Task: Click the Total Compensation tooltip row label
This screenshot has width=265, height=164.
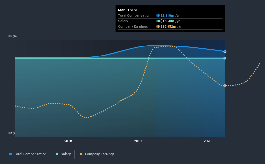Action: coord(134,15)
